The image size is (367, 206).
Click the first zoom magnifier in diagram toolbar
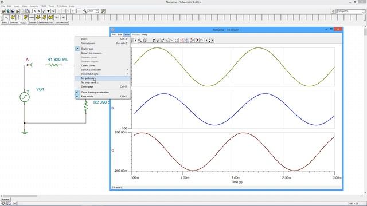140,41
